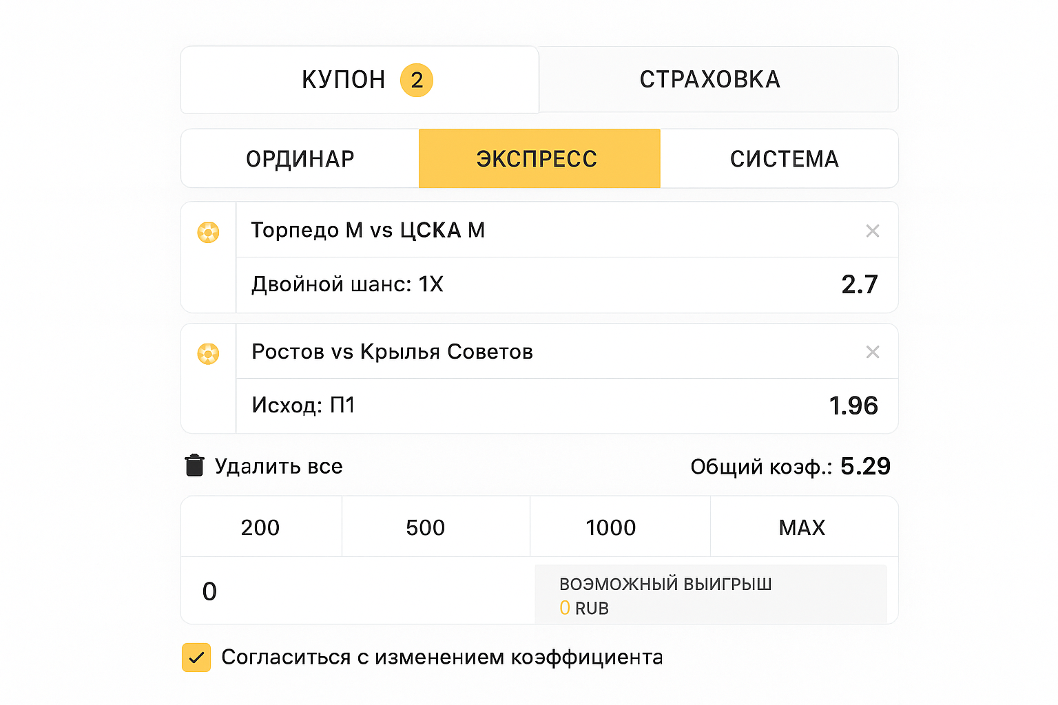Select the Ординар bet type
Screen dimensions: 1058x705
click(300, 159)
